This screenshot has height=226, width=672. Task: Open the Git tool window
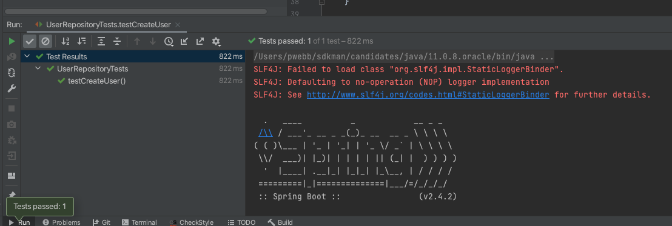[x=101, y=222]
